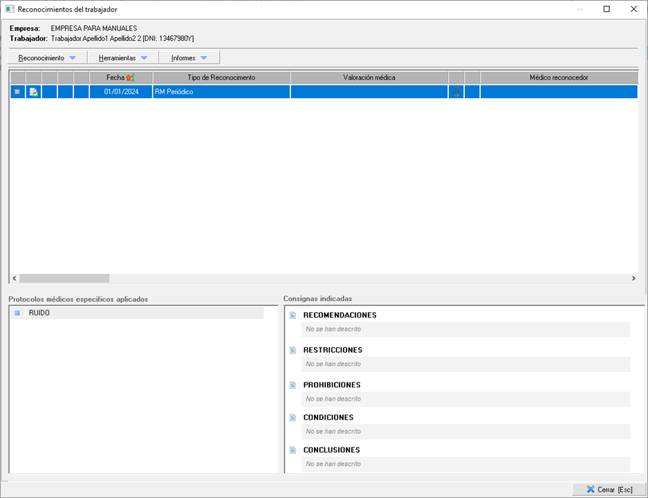Click the small square marker in selected row

[x=17, y=92]
